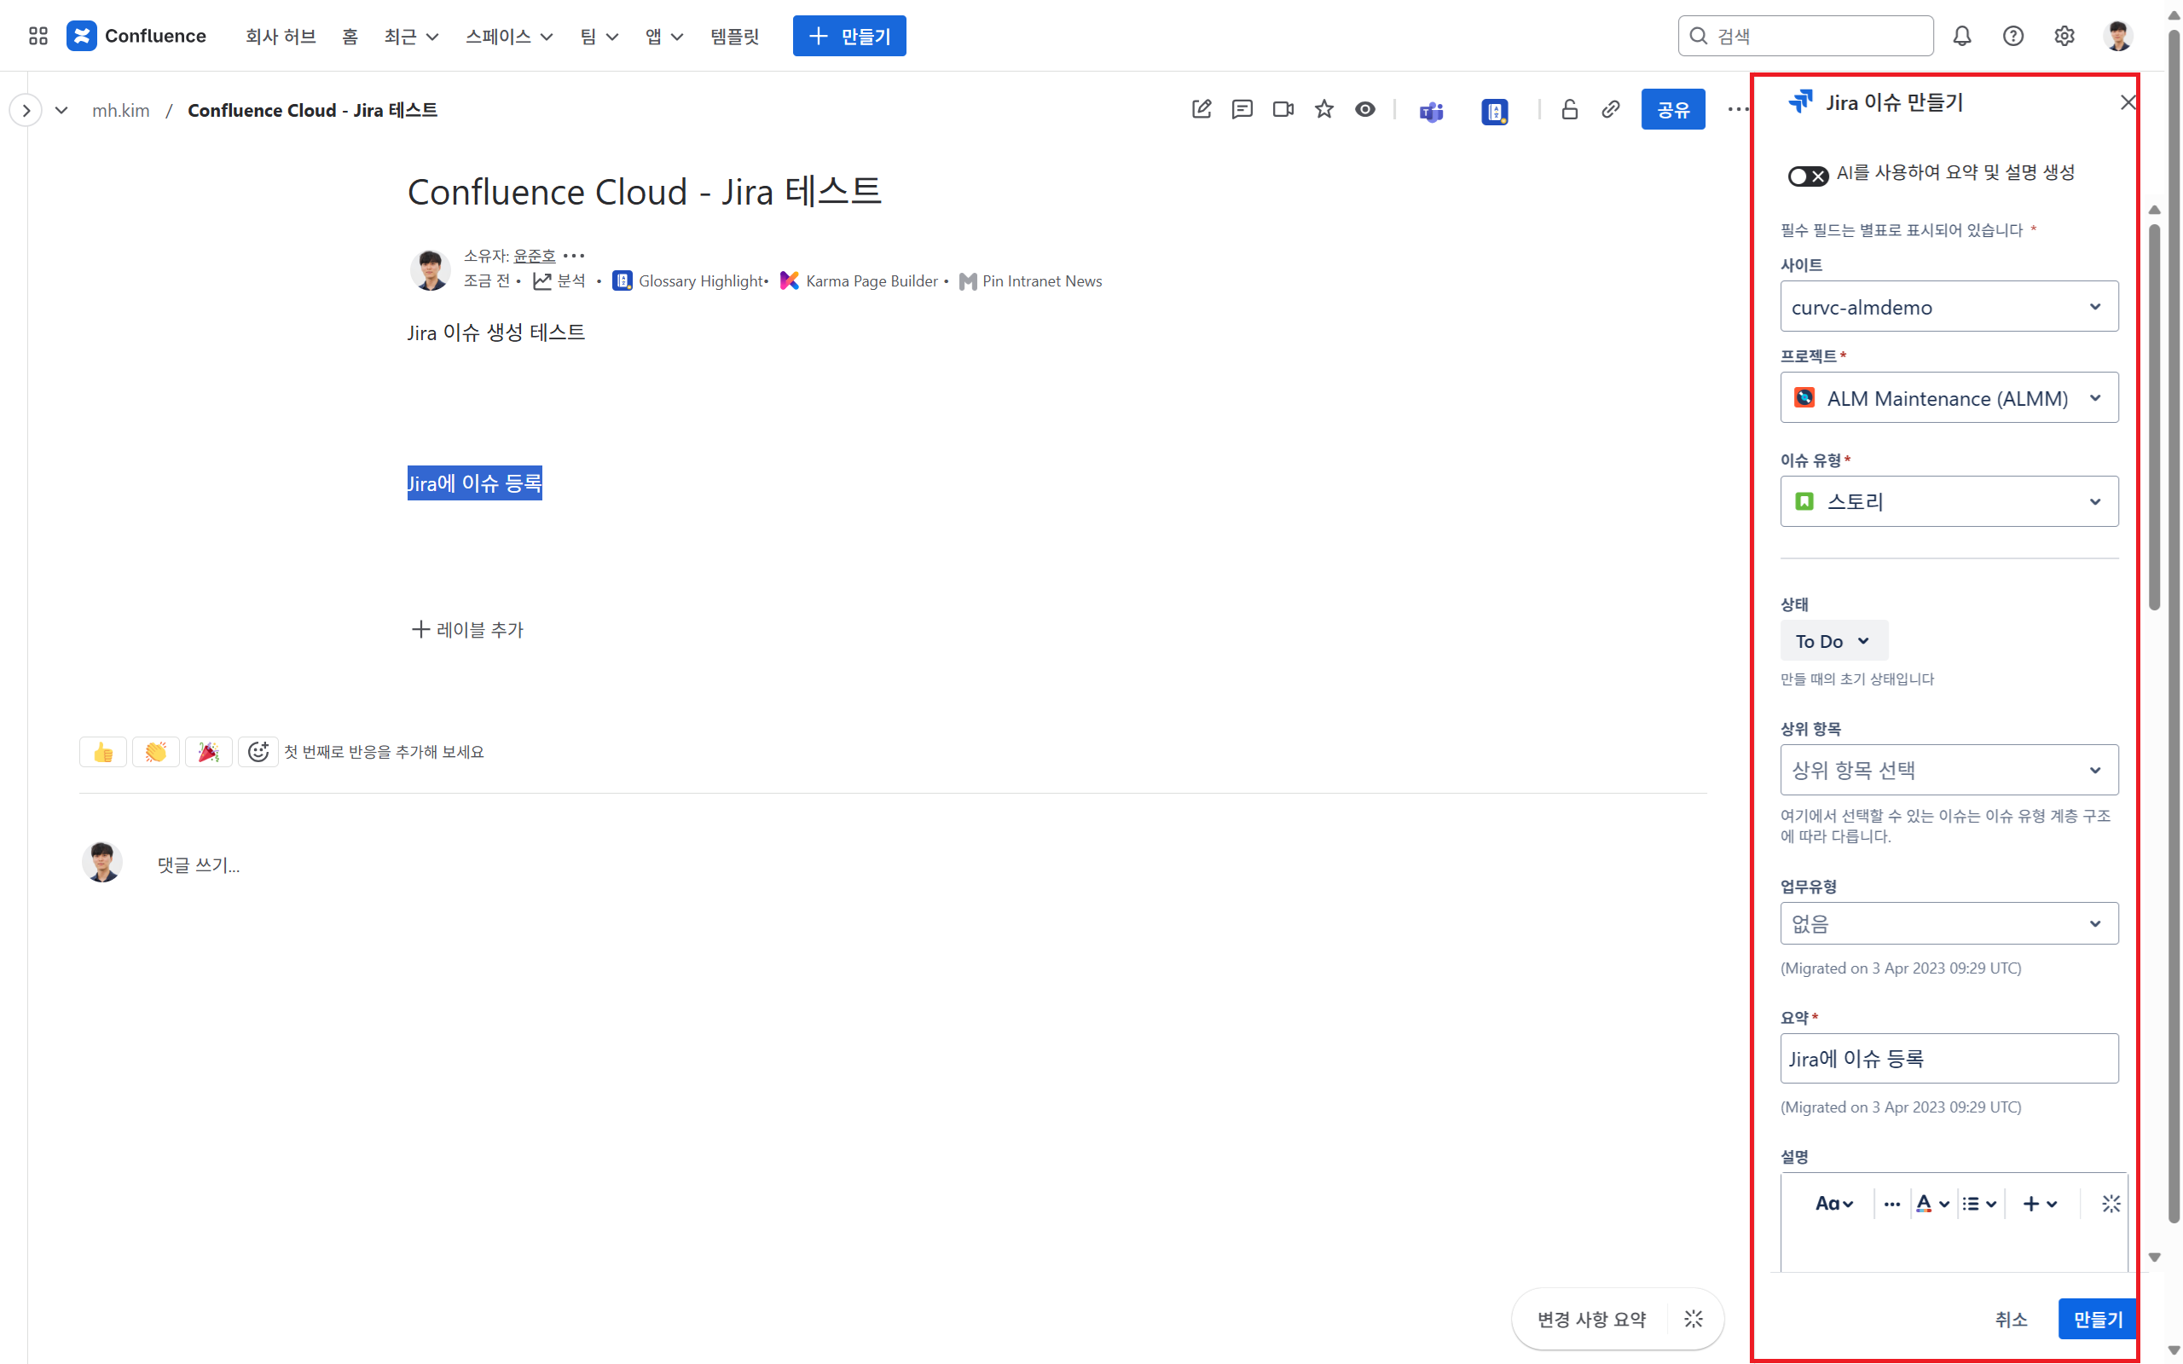The image size is (2183, 1364).
Task: Open the profile avatar at top right
Action: tap(2117, 36)
